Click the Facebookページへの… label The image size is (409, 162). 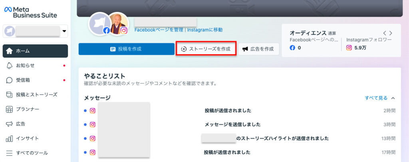(x=314, y=40)
